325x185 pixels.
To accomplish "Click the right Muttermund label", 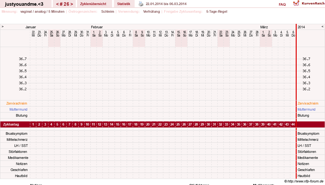I will point(306,109).
